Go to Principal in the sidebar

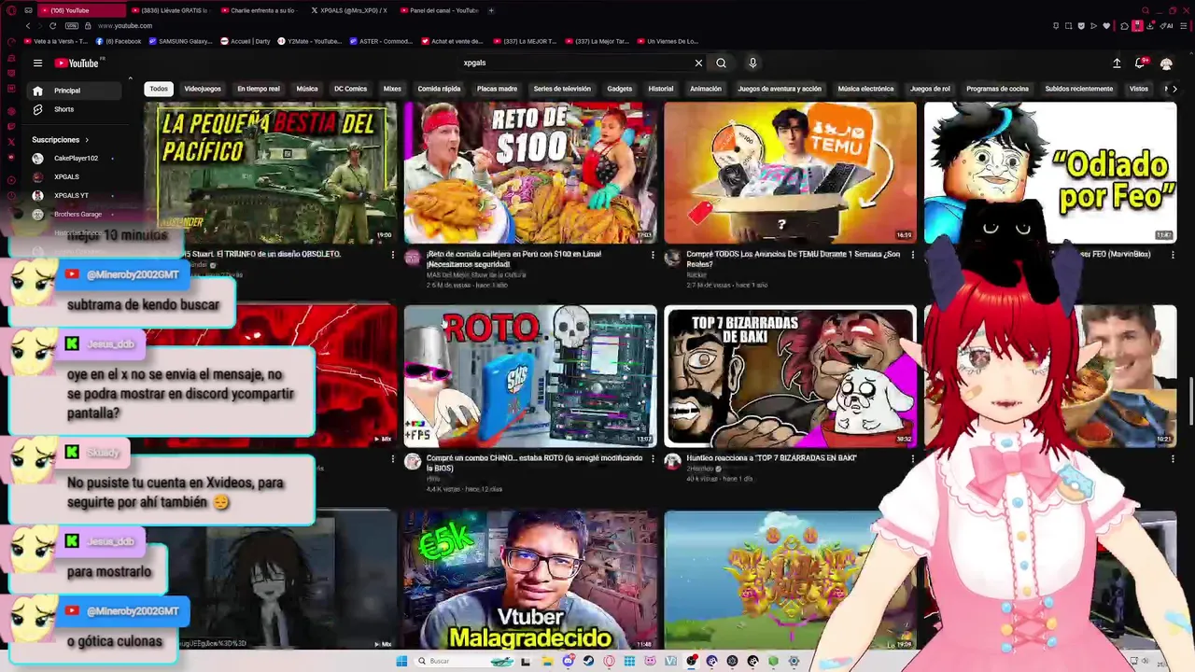pyautogui.click(x=75, y=91)
